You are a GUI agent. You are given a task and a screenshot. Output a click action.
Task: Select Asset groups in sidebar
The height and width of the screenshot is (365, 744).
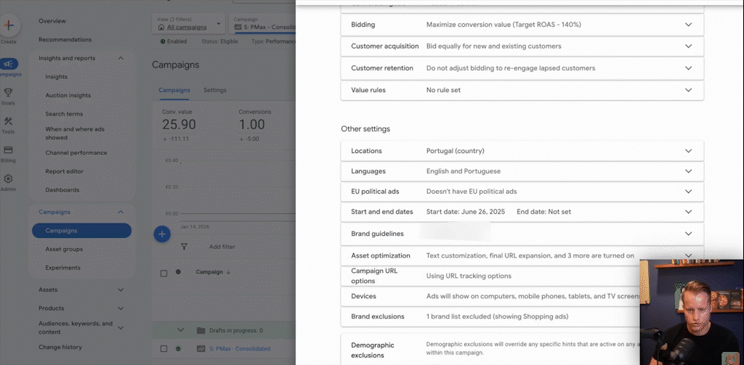point(64,249)
